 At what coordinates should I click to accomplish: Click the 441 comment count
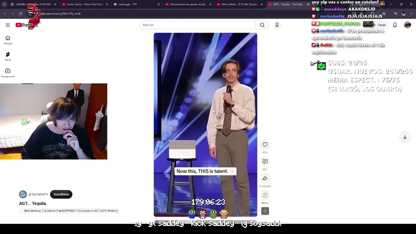point(265,169)
